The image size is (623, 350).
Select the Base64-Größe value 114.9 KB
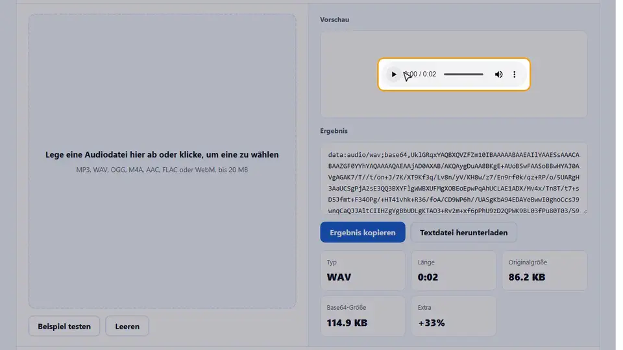click(347, 323)
